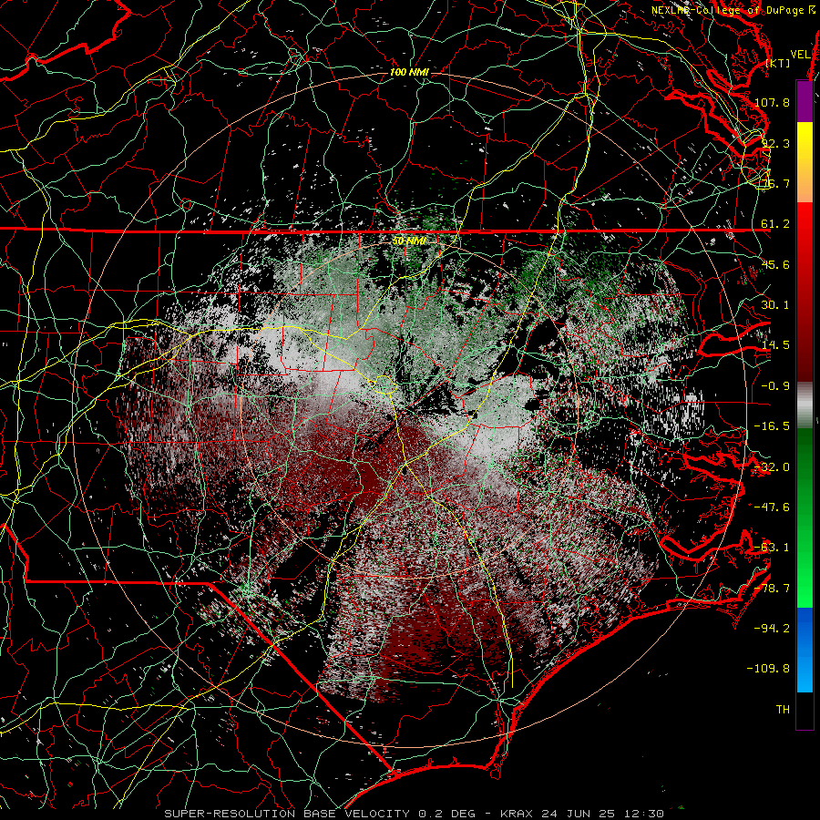Pick the blue segment of velocity scale
820x820 pixels.
pos(805,650)
